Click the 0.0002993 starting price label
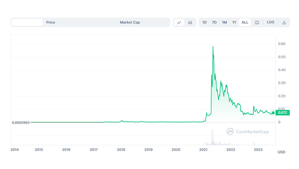This screenshot has width=299, height=169. coord(21,123)
